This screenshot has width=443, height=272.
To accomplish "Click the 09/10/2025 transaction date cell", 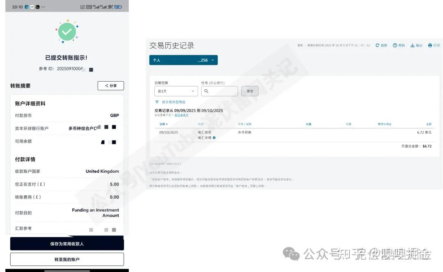I will click(169, 133).
